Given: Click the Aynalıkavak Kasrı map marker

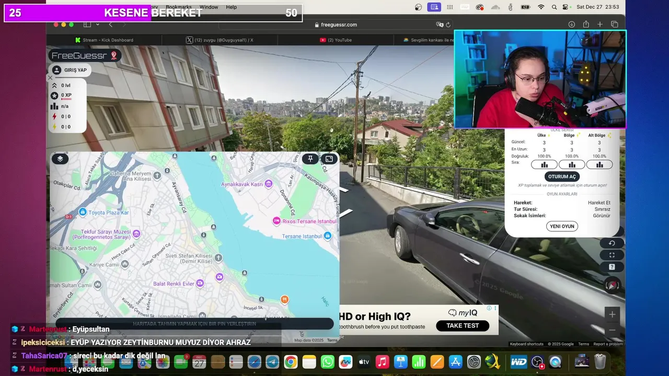Looking at the screenshot, I should click(269, 184).
